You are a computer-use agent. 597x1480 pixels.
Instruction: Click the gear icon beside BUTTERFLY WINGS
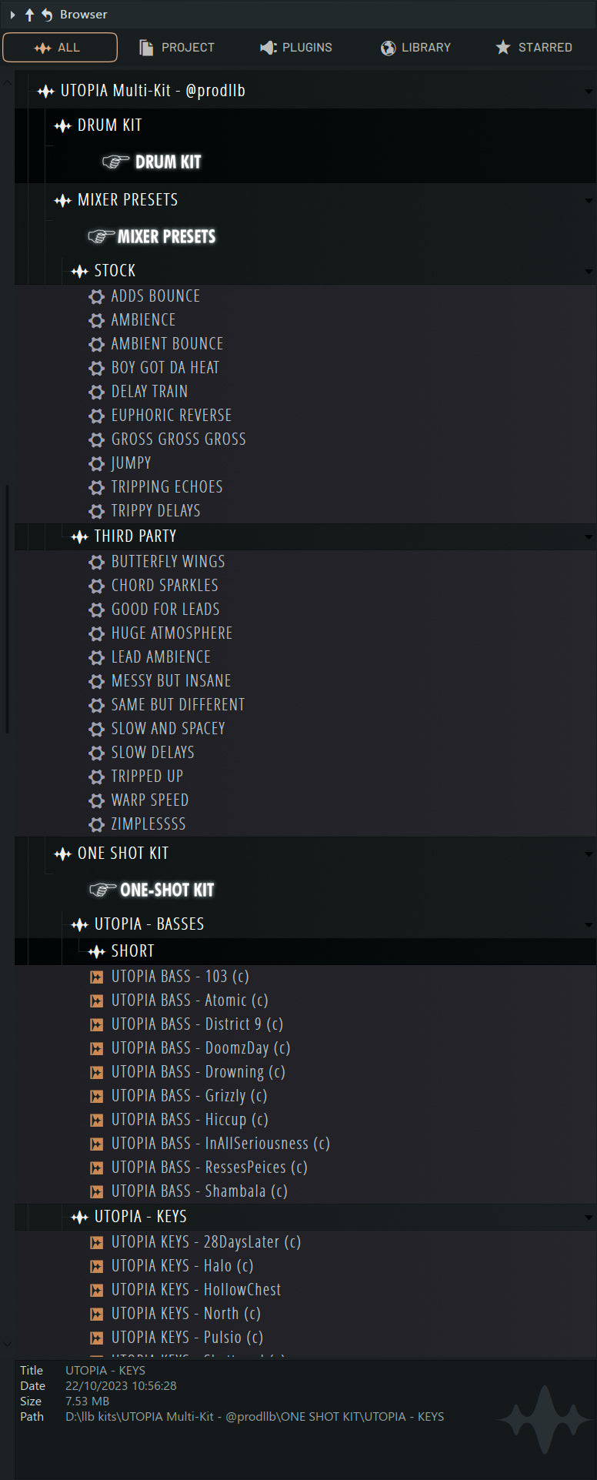pyautogui.click(x=96, y=562)
